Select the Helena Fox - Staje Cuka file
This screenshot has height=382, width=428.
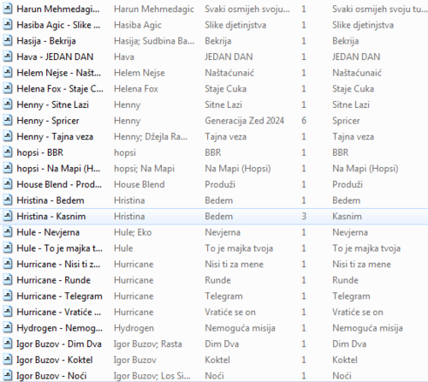(60, 89)
